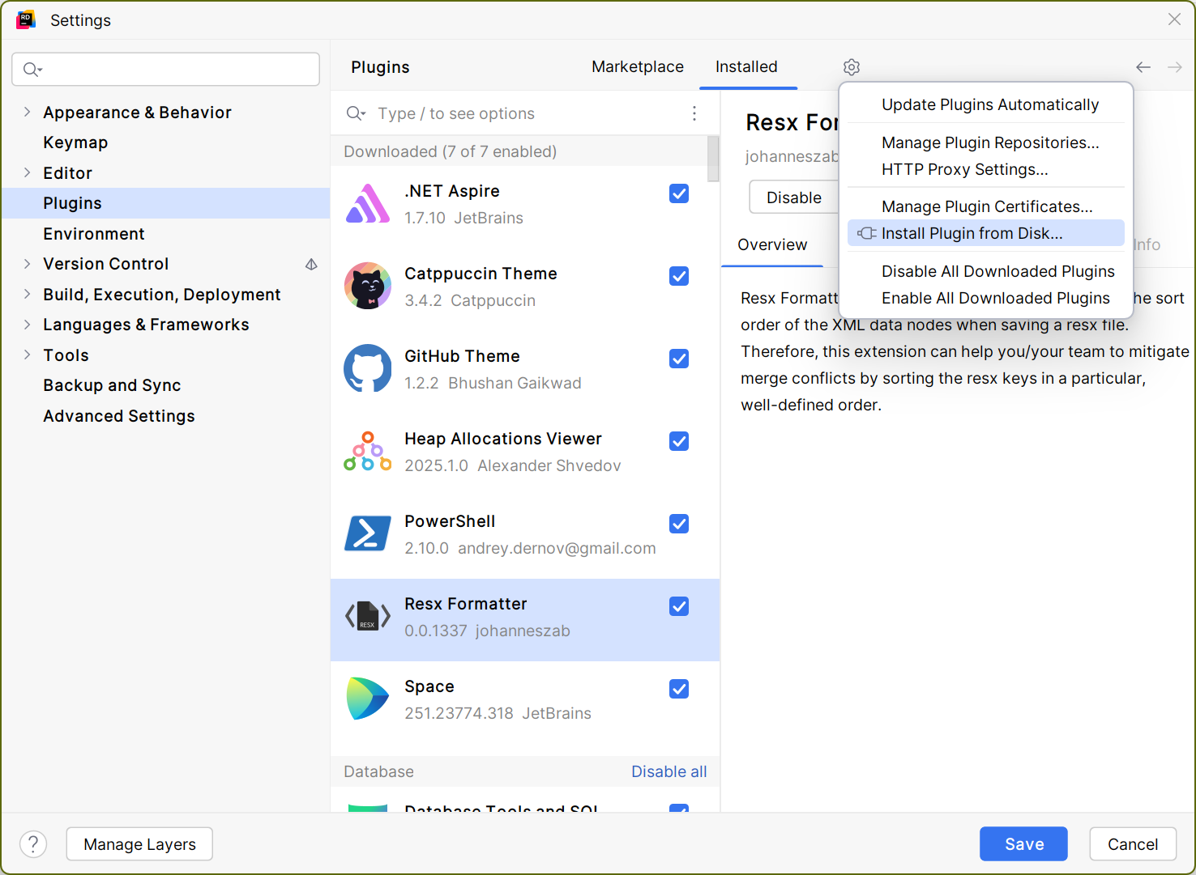This screenshot has width=1196, height=875.
Task: Disable the Resx Formatter checkbox
Action: (x=679, y=606)
